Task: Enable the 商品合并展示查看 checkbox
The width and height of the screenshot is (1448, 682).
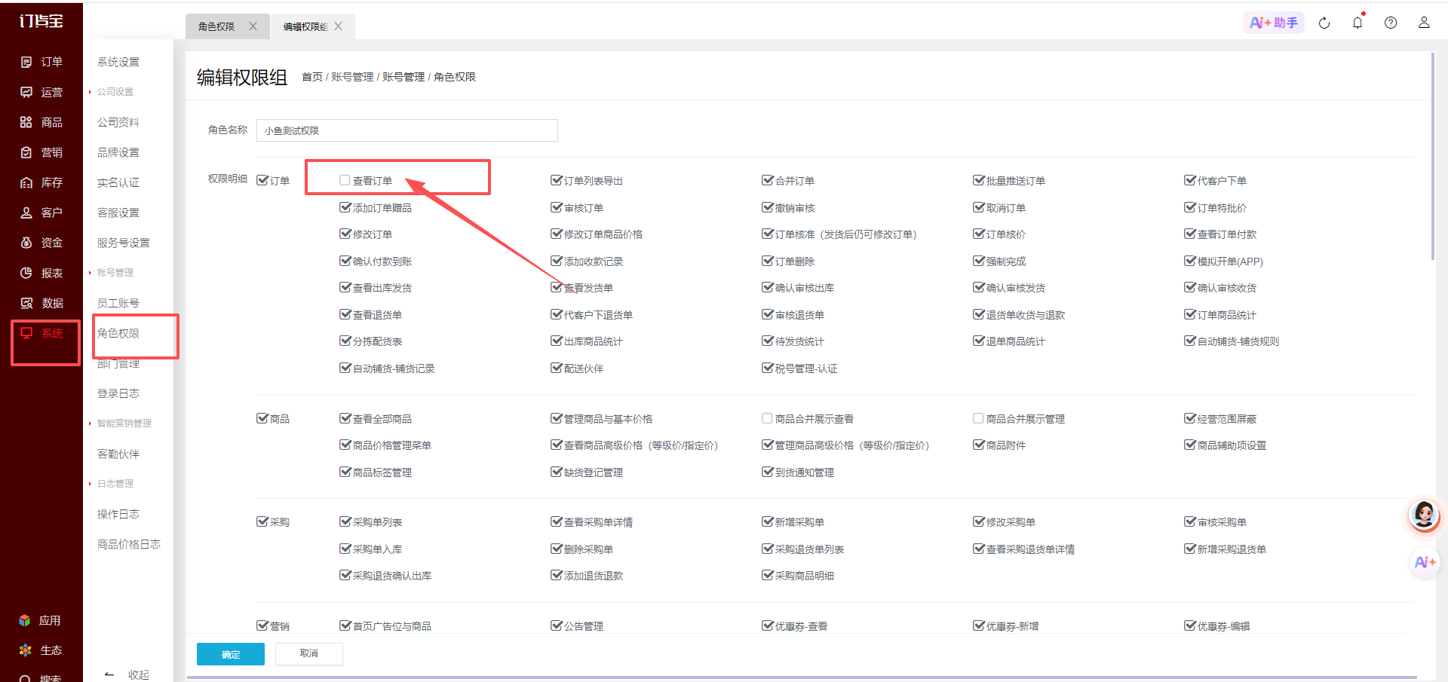Action: pos(767,418)
